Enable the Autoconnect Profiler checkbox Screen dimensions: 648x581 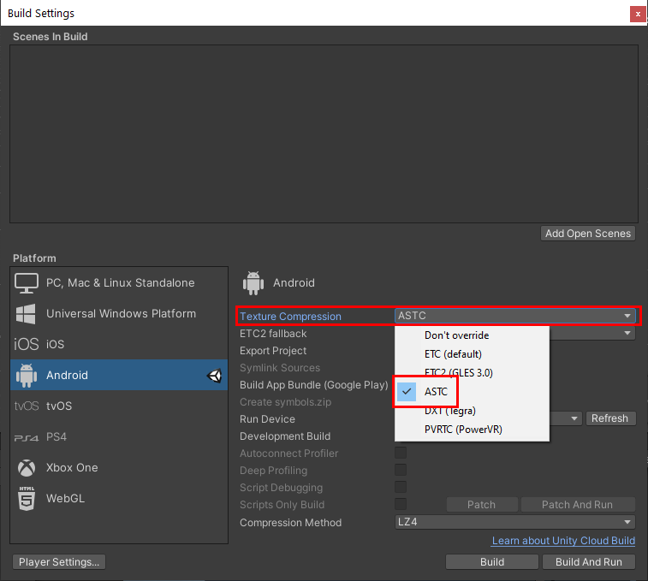pos(400,454)
